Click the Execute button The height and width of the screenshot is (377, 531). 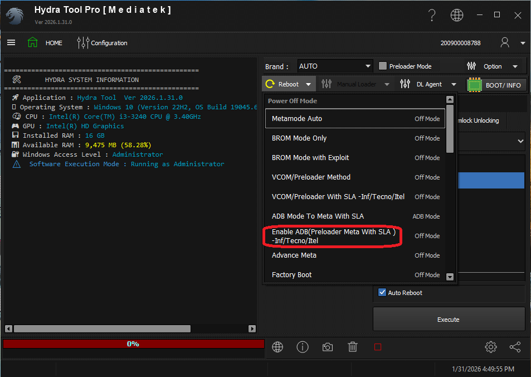(449, 320)
